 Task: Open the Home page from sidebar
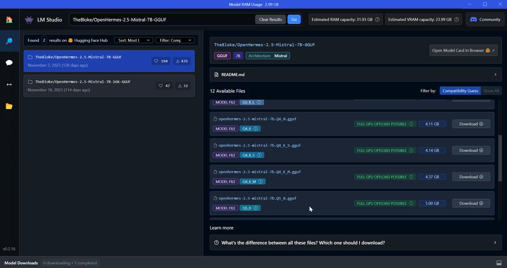pyautogui.click(x=9, y=19)
